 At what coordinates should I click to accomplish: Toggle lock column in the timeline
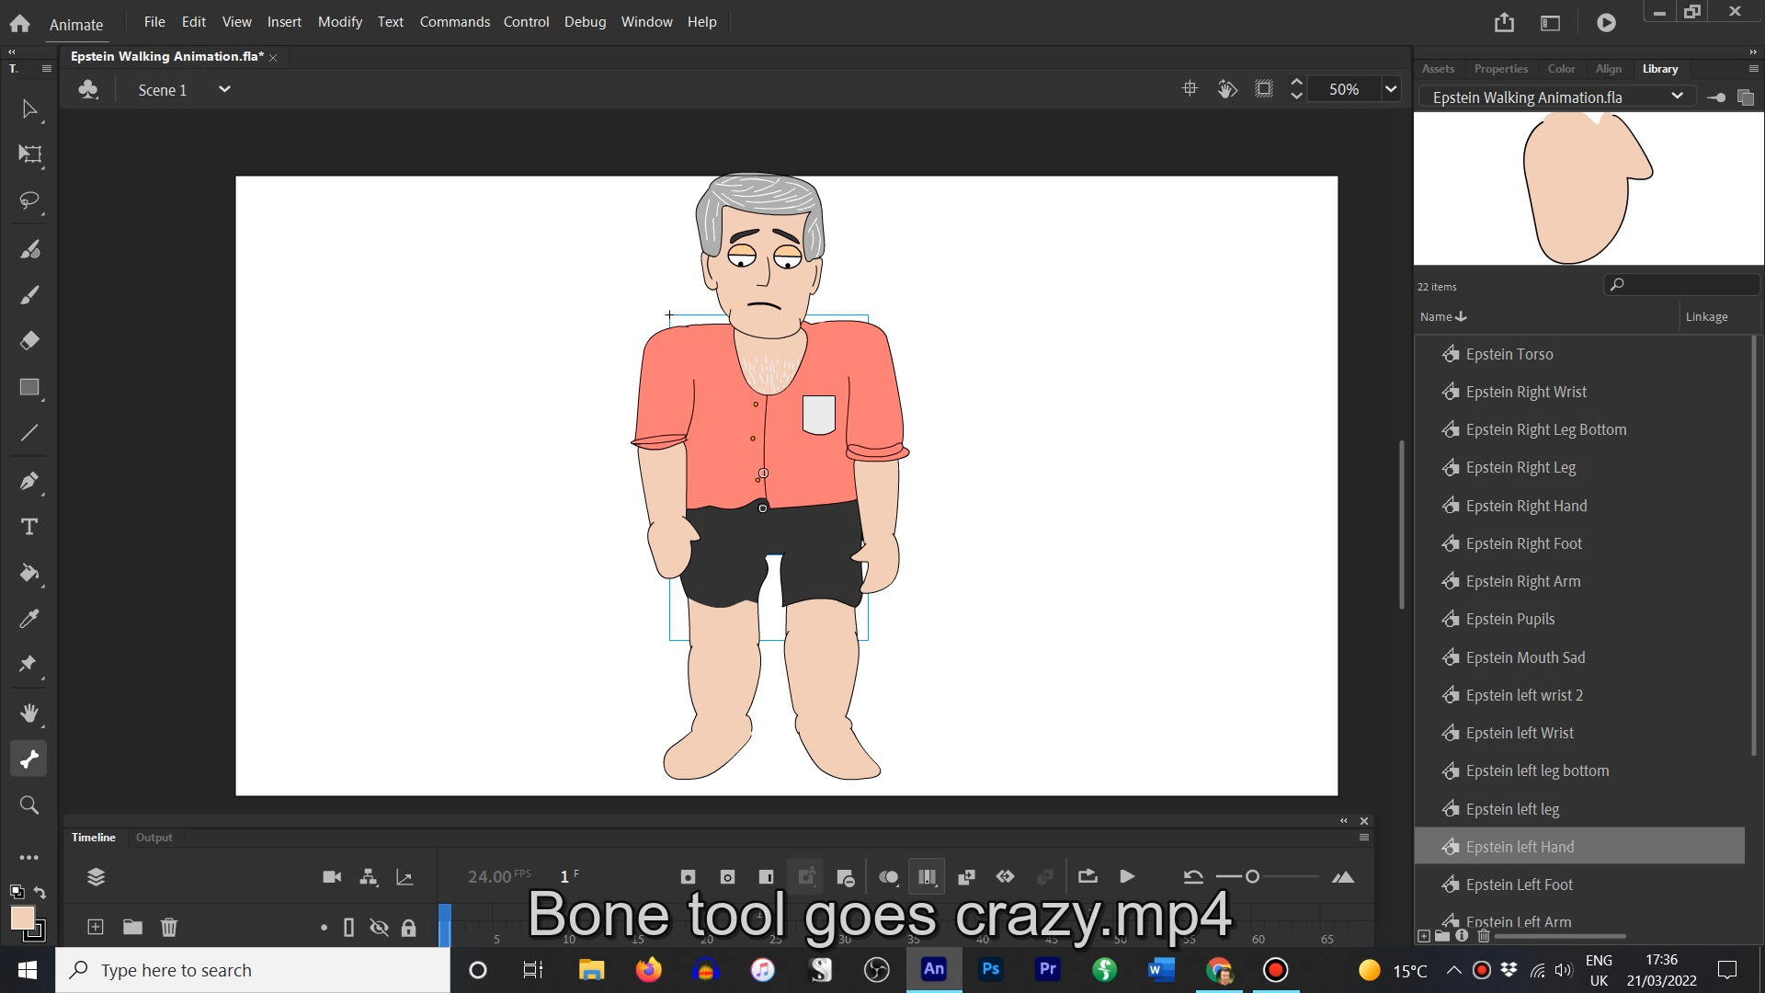(409, 927)
